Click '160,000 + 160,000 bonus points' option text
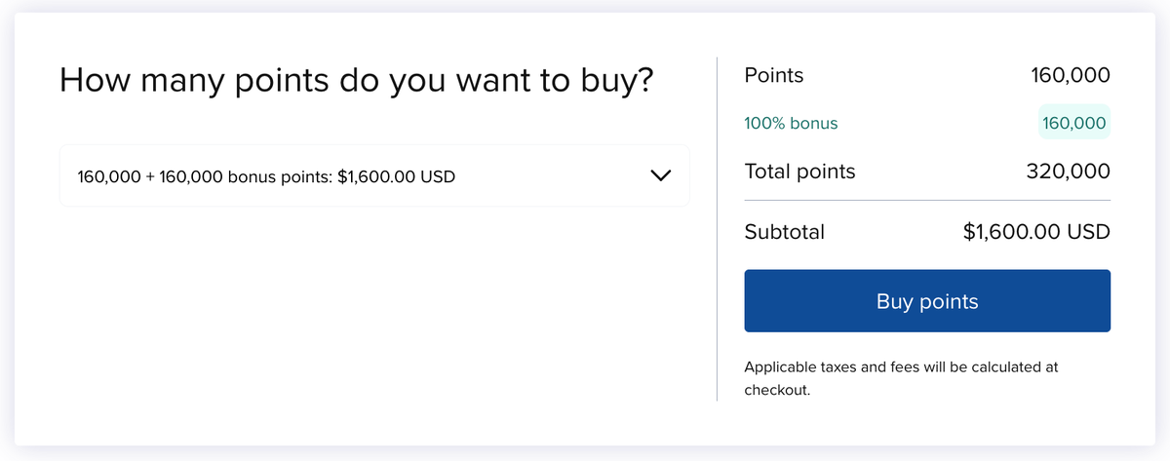 (x=204, y=177)
